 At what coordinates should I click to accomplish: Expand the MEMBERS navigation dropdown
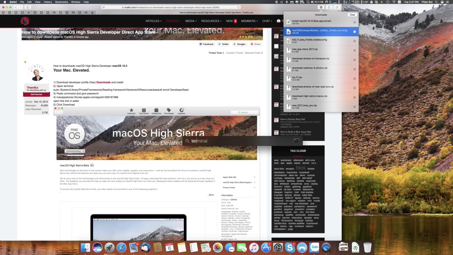pyautogui.click(x=250, y=21)
